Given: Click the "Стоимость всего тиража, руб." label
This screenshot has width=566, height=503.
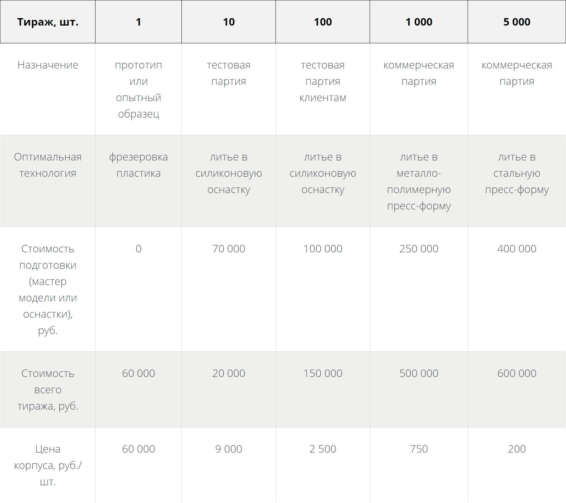Looking at the screenshot, I should 48,389.
